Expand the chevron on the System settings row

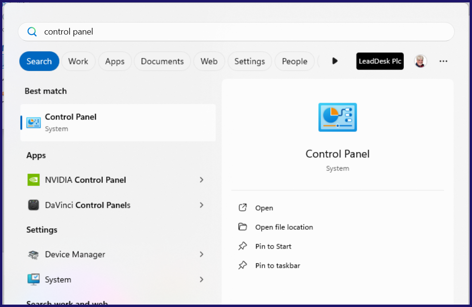(x=202, y=280)
